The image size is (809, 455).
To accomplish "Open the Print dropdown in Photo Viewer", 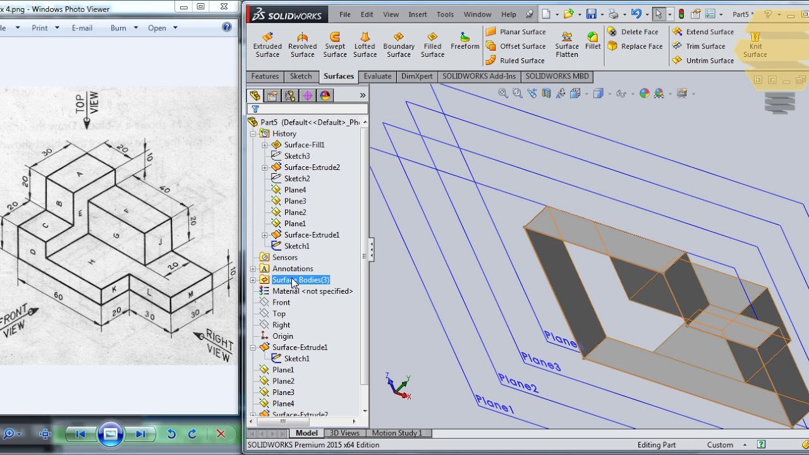I will pos(57,28).
